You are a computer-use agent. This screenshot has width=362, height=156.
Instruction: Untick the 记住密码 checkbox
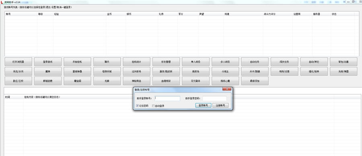(138, 106)
